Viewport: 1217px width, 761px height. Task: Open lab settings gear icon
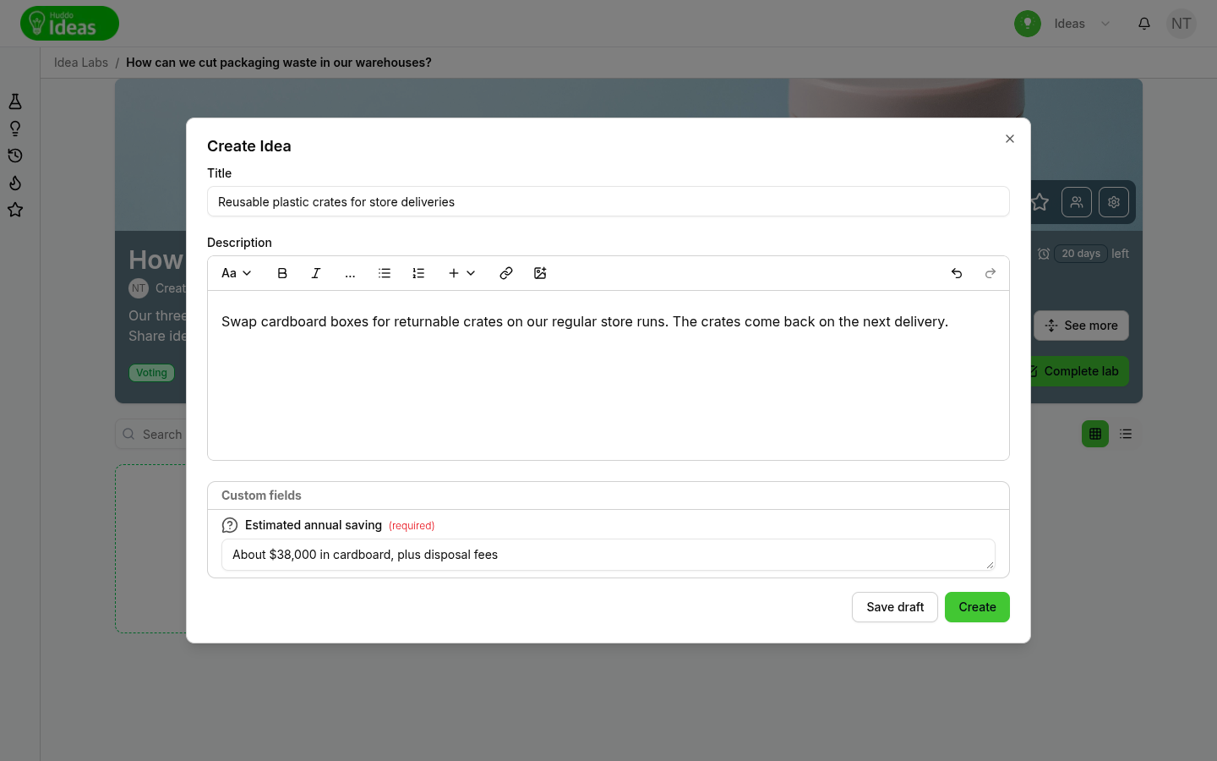1114,202
